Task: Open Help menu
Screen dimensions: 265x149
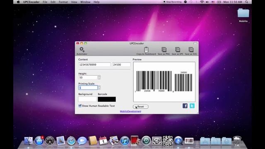Action: (x=96, y=2)
